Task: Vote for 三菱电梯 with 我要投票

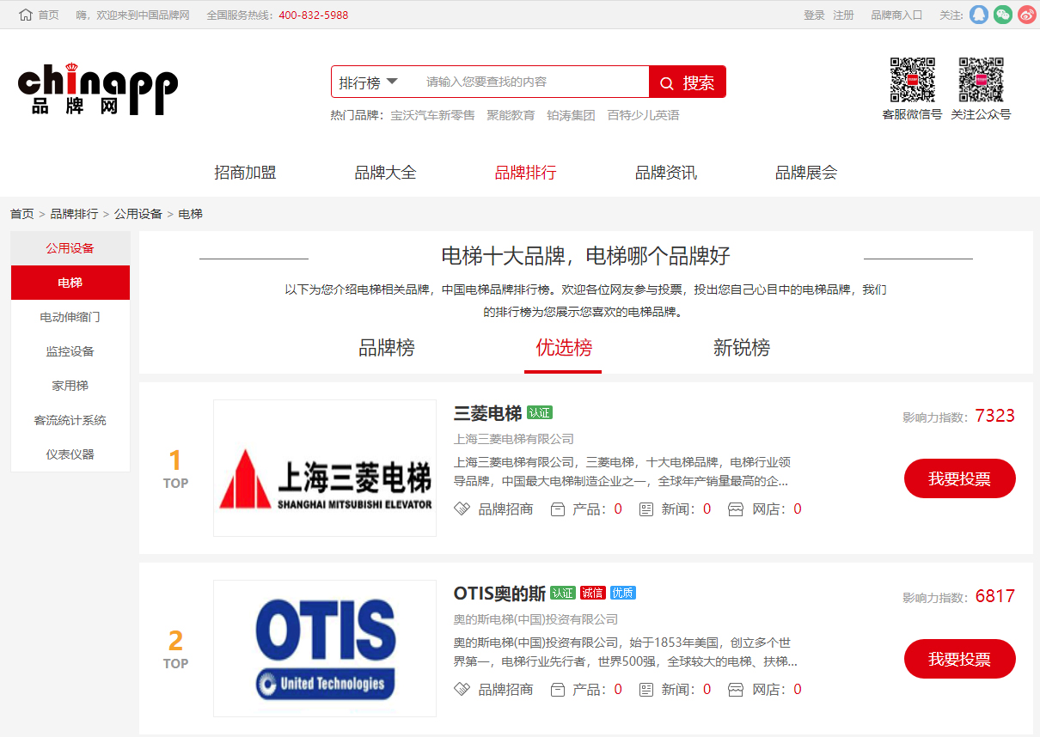Action: pos(959,478)
